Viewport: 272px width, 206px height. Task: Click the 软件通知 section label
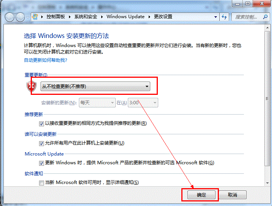34,173
